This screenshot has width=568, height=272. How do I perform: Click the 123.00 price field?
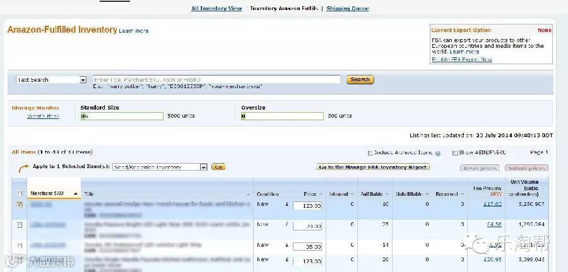[307, 261]
